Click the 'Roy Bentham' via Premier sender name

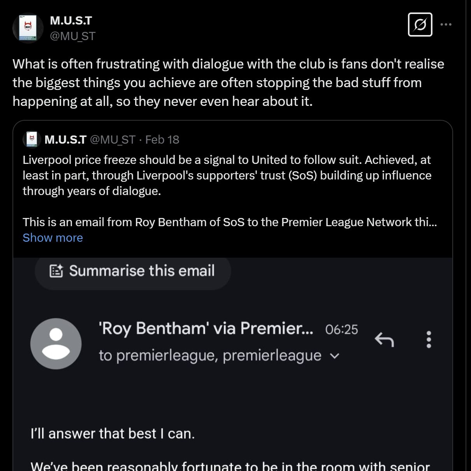point(206,328)
